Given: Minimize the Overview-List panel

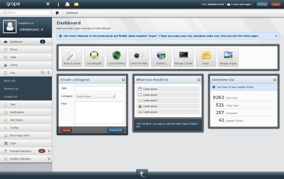Looking at the screenshot, I should pos(275,80).
